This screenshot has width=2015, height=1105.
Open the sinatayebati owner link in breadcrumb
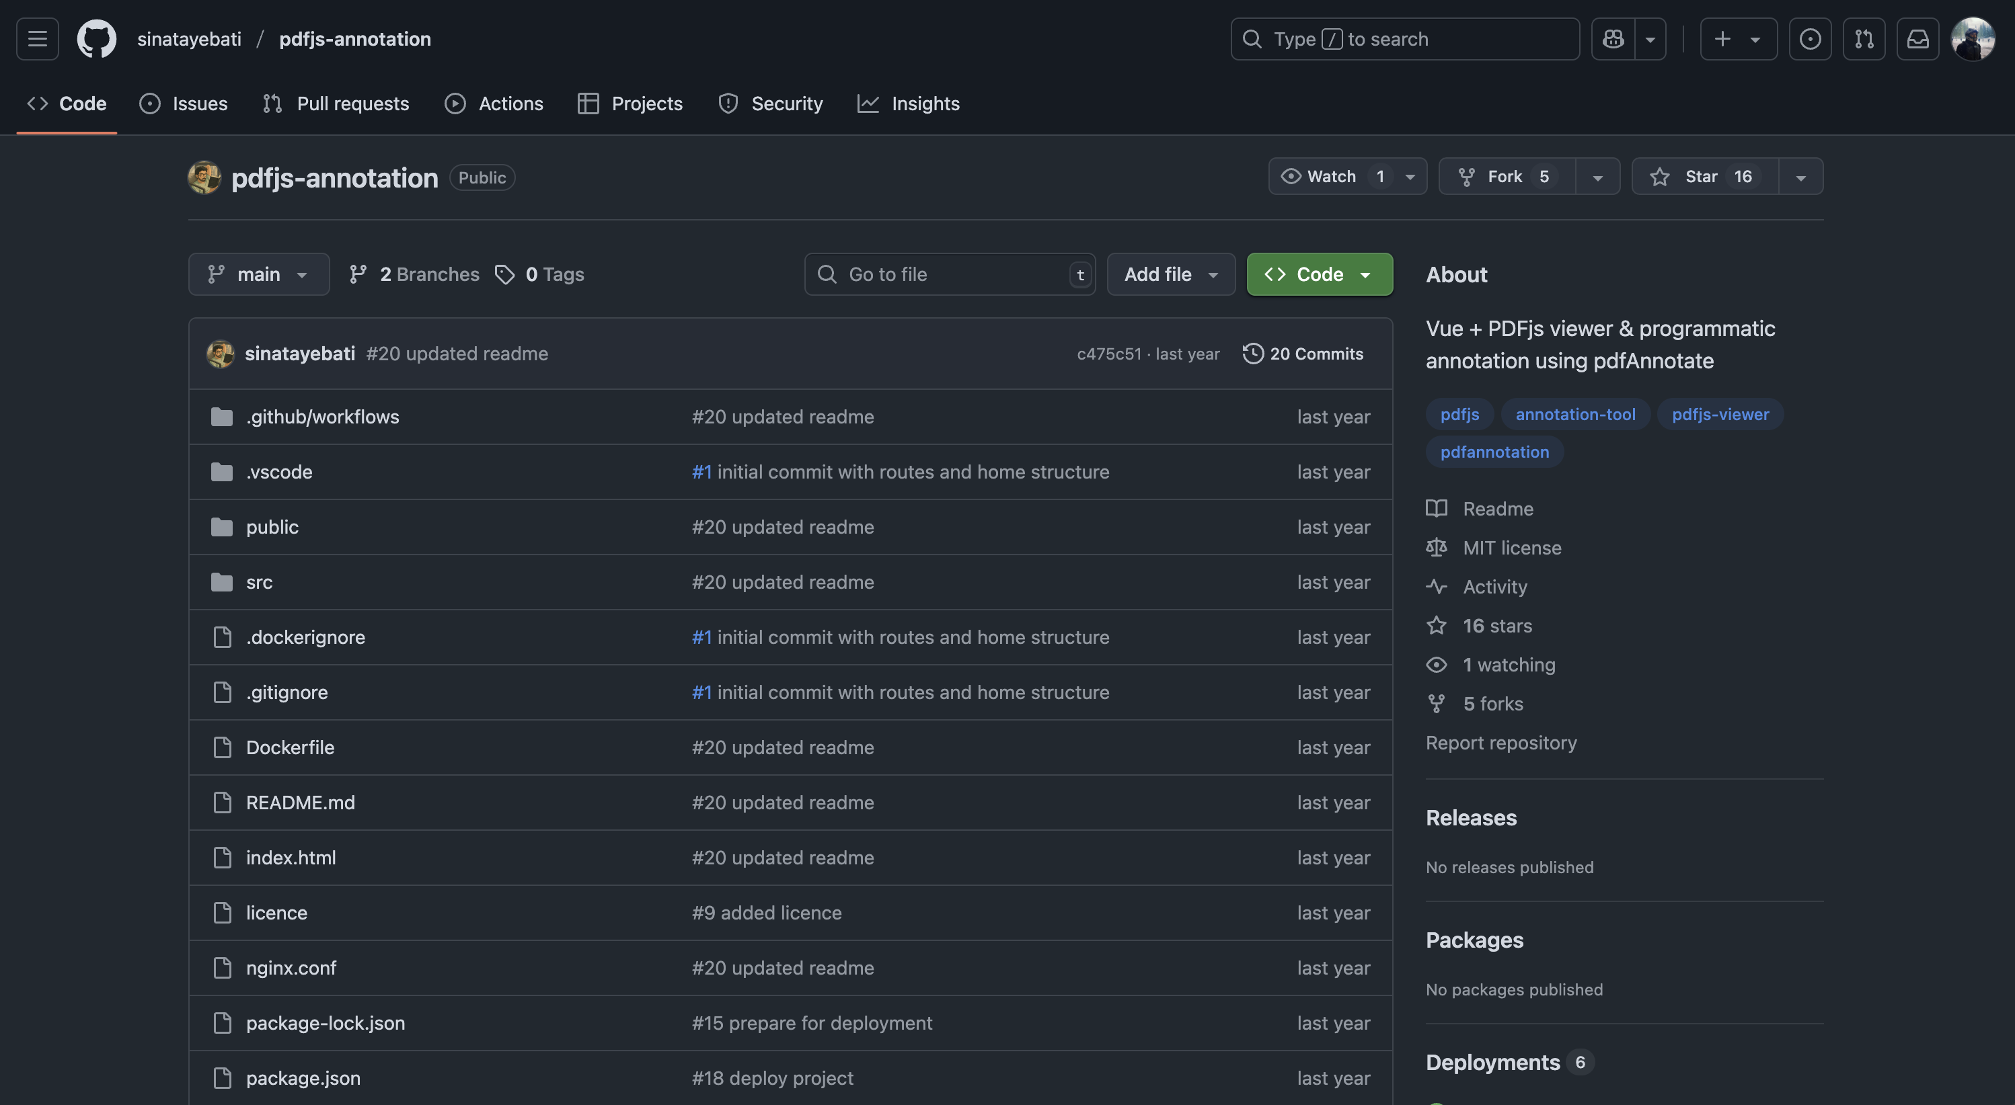coord(189,38)
